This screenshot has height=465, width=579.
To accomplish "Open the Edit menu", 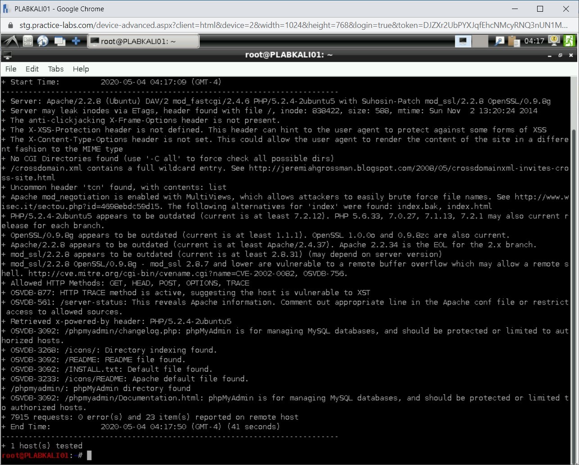I will [x=32, y=69].
